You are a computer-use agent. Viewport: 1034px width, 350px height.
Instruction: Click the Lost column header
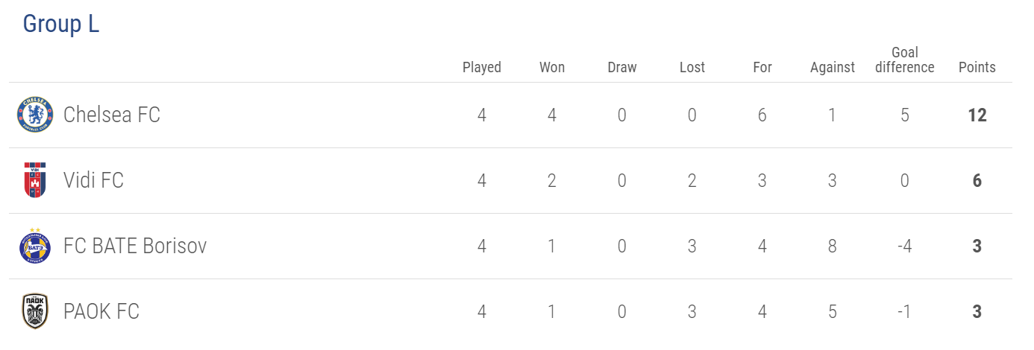[692, 67]
